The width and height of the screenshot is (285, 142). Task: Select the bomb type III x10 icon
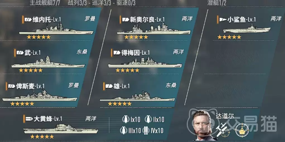coord(123,130)
